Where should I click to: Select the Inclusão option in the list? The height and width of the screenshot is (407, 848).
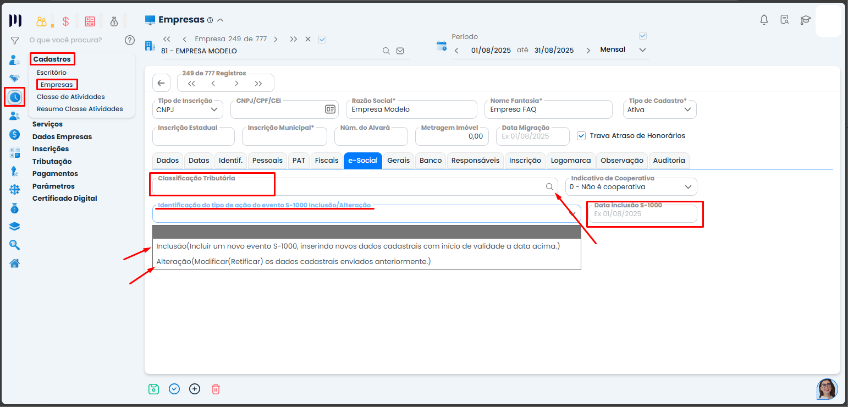(x=357, y=246)
